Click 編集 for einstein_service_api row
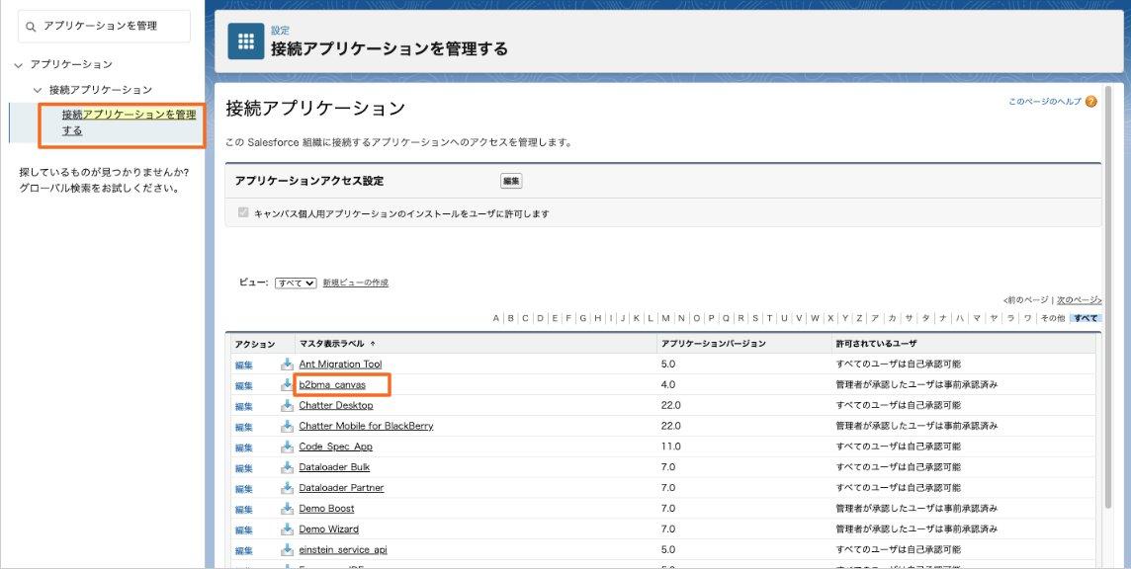The height and width of the screenshot is (569, 1131). [x=244, y=550]
